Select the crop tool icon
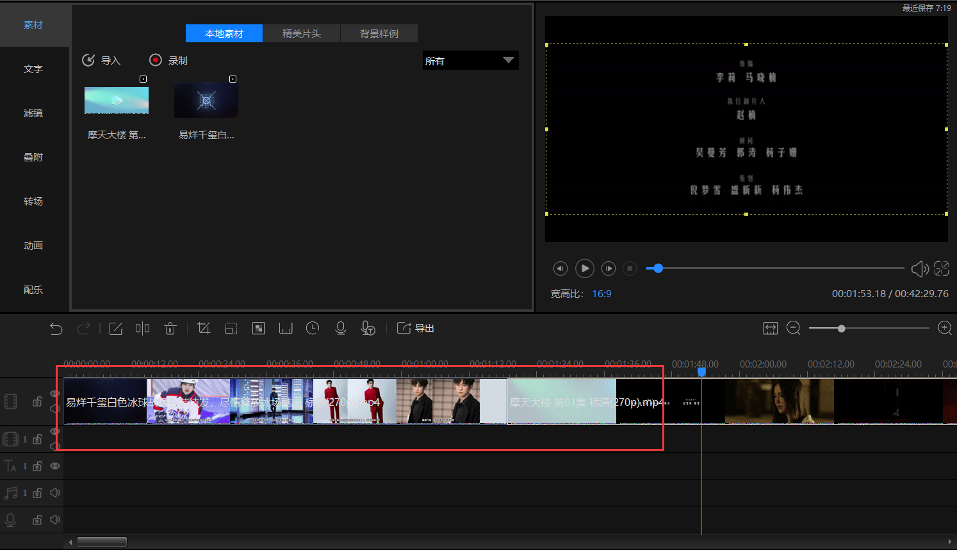 click(204, 328)
